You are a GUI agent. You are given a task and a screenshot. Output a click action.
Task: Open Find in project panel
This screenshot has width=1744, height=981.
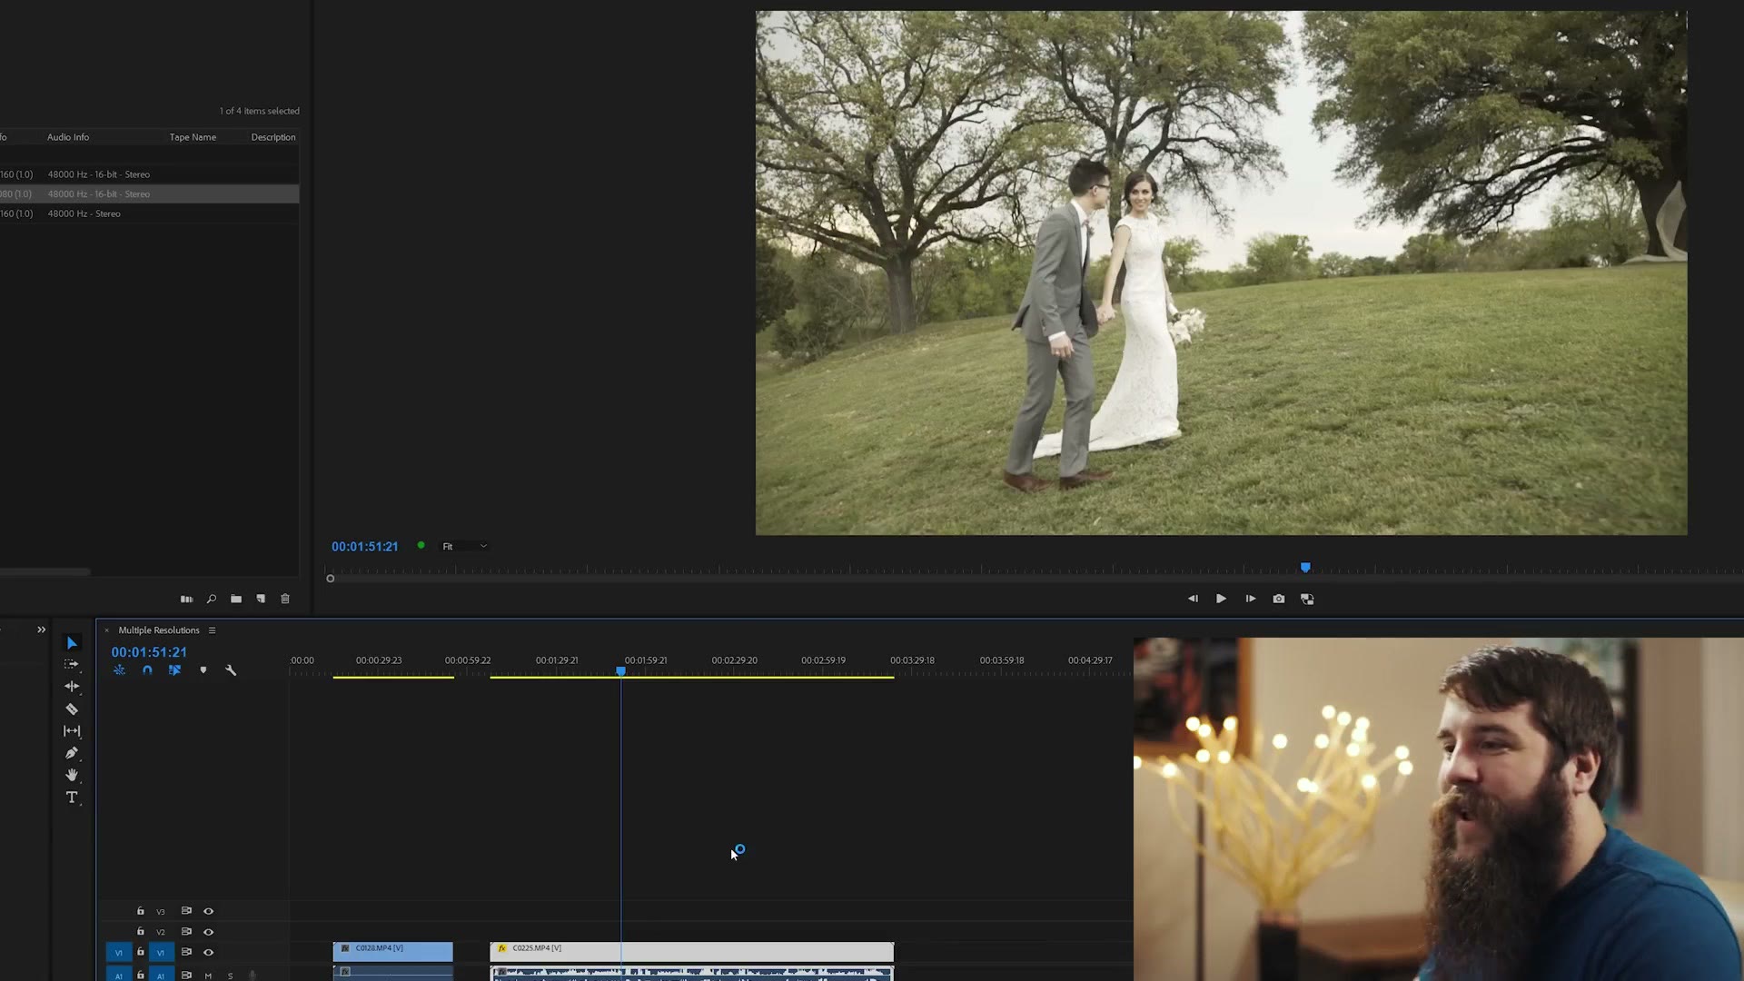(211, 599)
